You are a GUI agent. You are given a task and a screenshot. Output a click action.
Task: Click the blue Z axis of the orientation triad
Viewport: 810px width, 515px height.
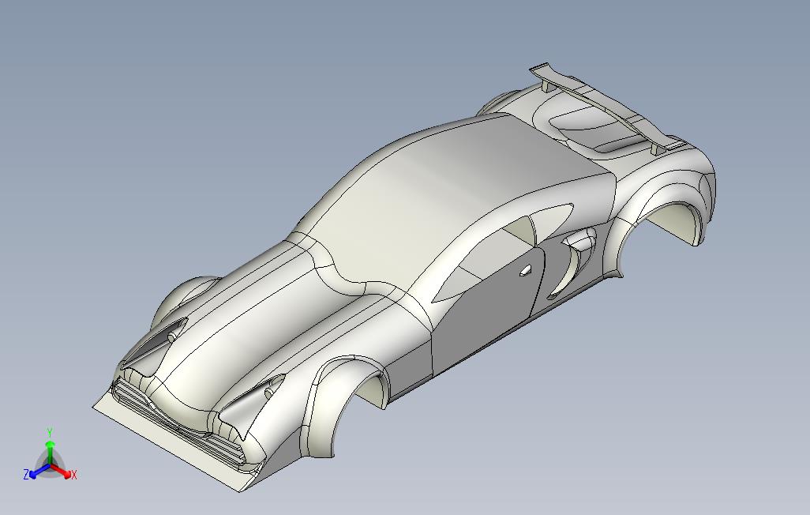pos(38,472)
